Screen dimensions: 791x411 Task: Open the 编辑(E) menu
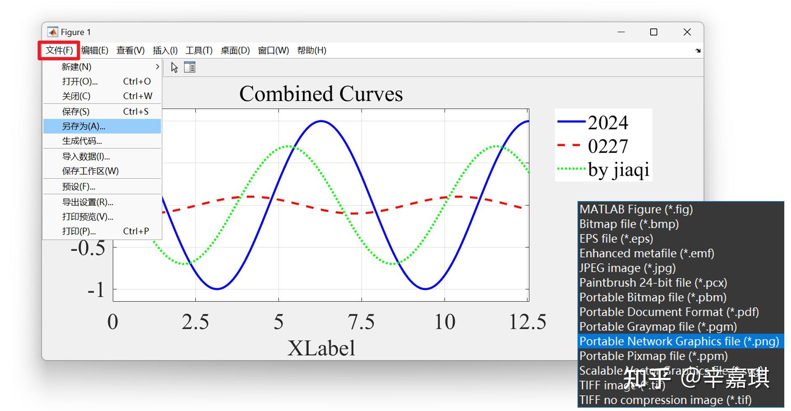coord(94,50)
